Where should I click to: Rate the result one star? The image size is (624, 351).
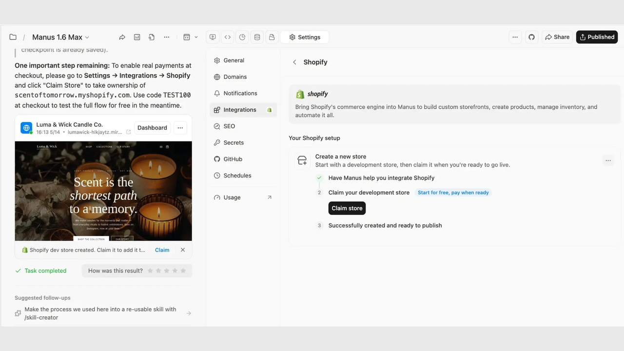coord(150,271)
